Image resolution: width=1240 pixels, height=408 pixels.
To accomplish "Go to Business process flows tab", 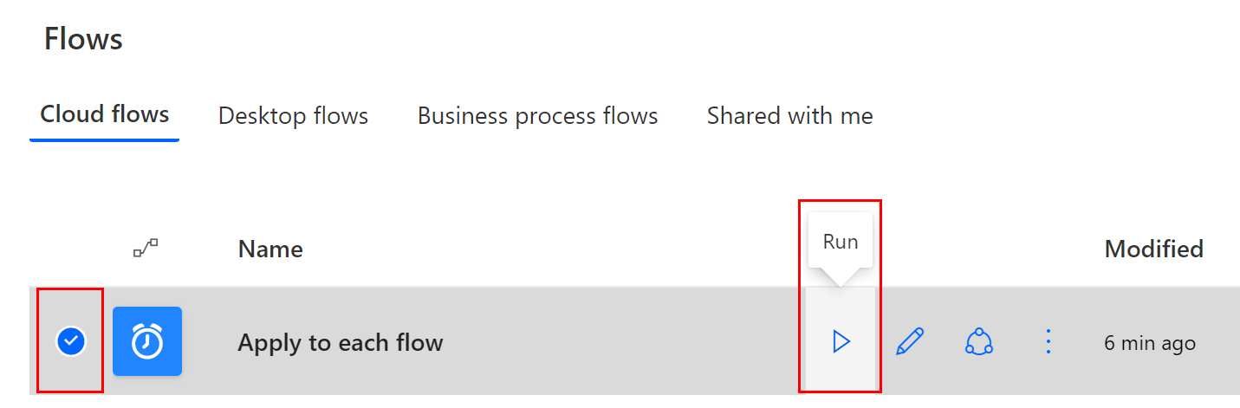I will click(x=538, y=116).
